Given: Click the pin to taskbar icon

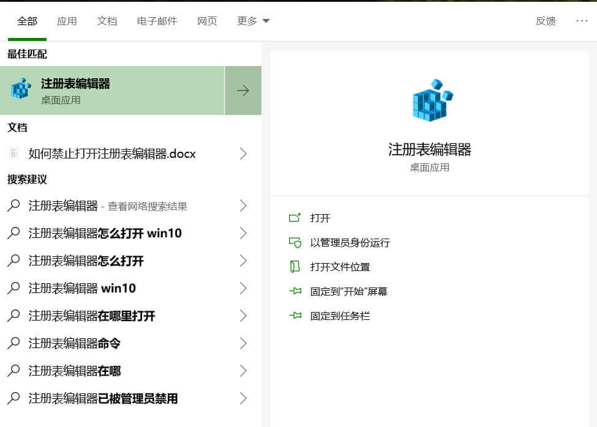Looking at the screenshot, I should click(x=295, y=316).
